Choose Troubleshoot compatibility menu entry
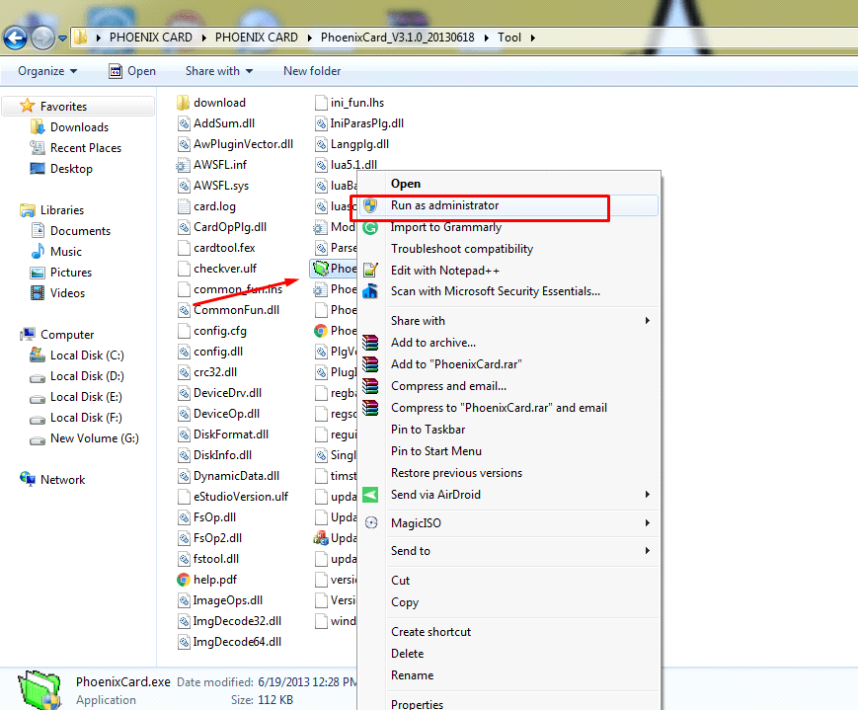Image resolution: width=858 pixels, height=710 pixels. (x=462, y=249)
